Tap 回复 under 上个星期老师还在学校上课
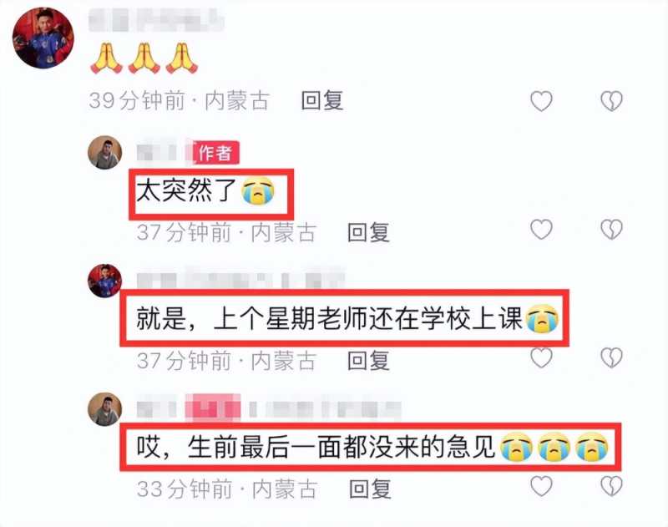 coord(368,361)
